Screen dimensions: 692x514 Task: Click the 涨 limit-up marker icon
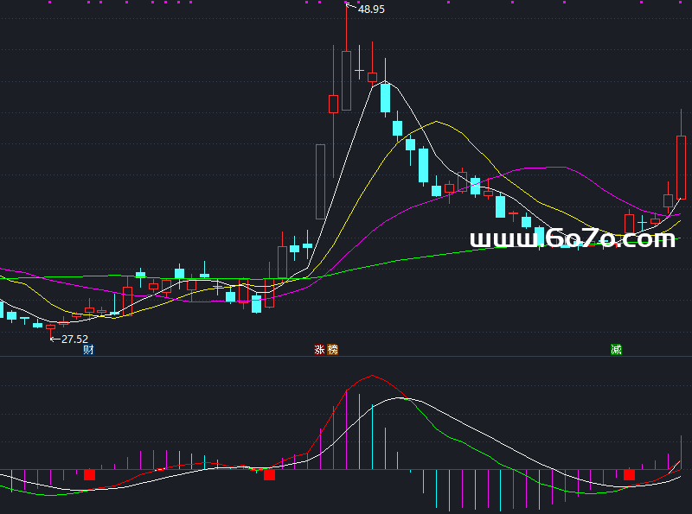(320, 350)
